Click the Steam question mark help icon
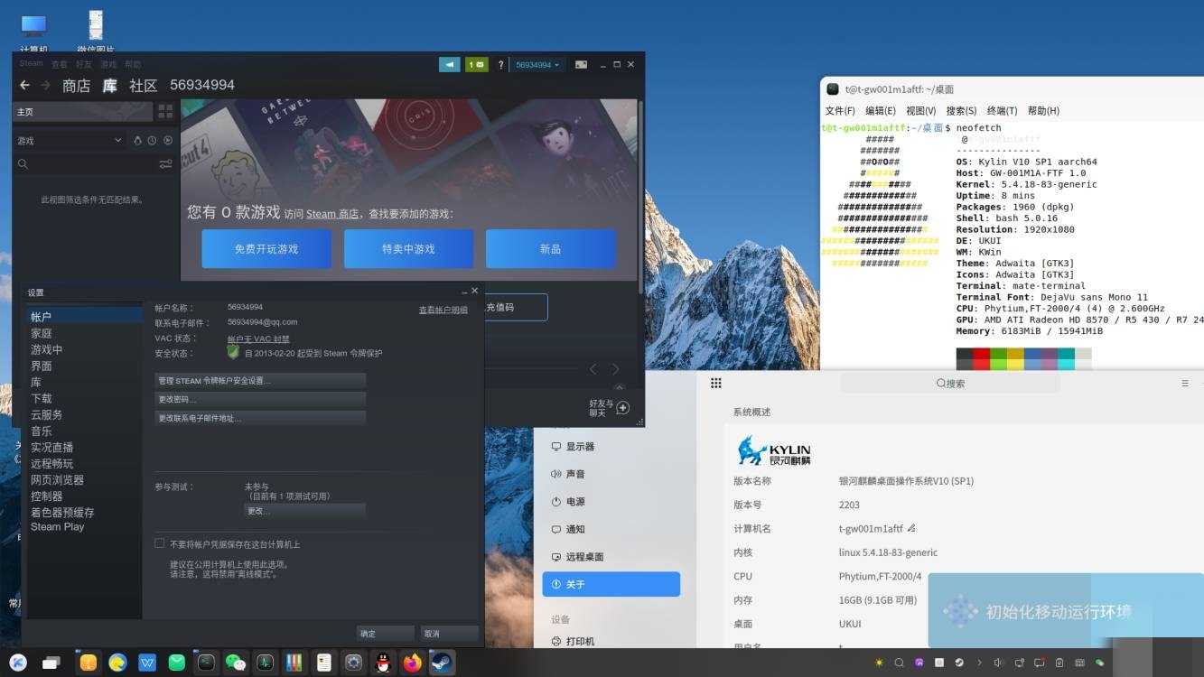The width and height of the screenshot is (1204, 677). pos(500,65)
